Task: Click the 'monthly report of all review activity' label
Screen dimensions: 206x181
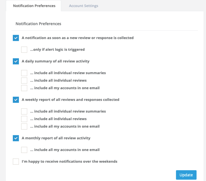Action: (56, 138)
